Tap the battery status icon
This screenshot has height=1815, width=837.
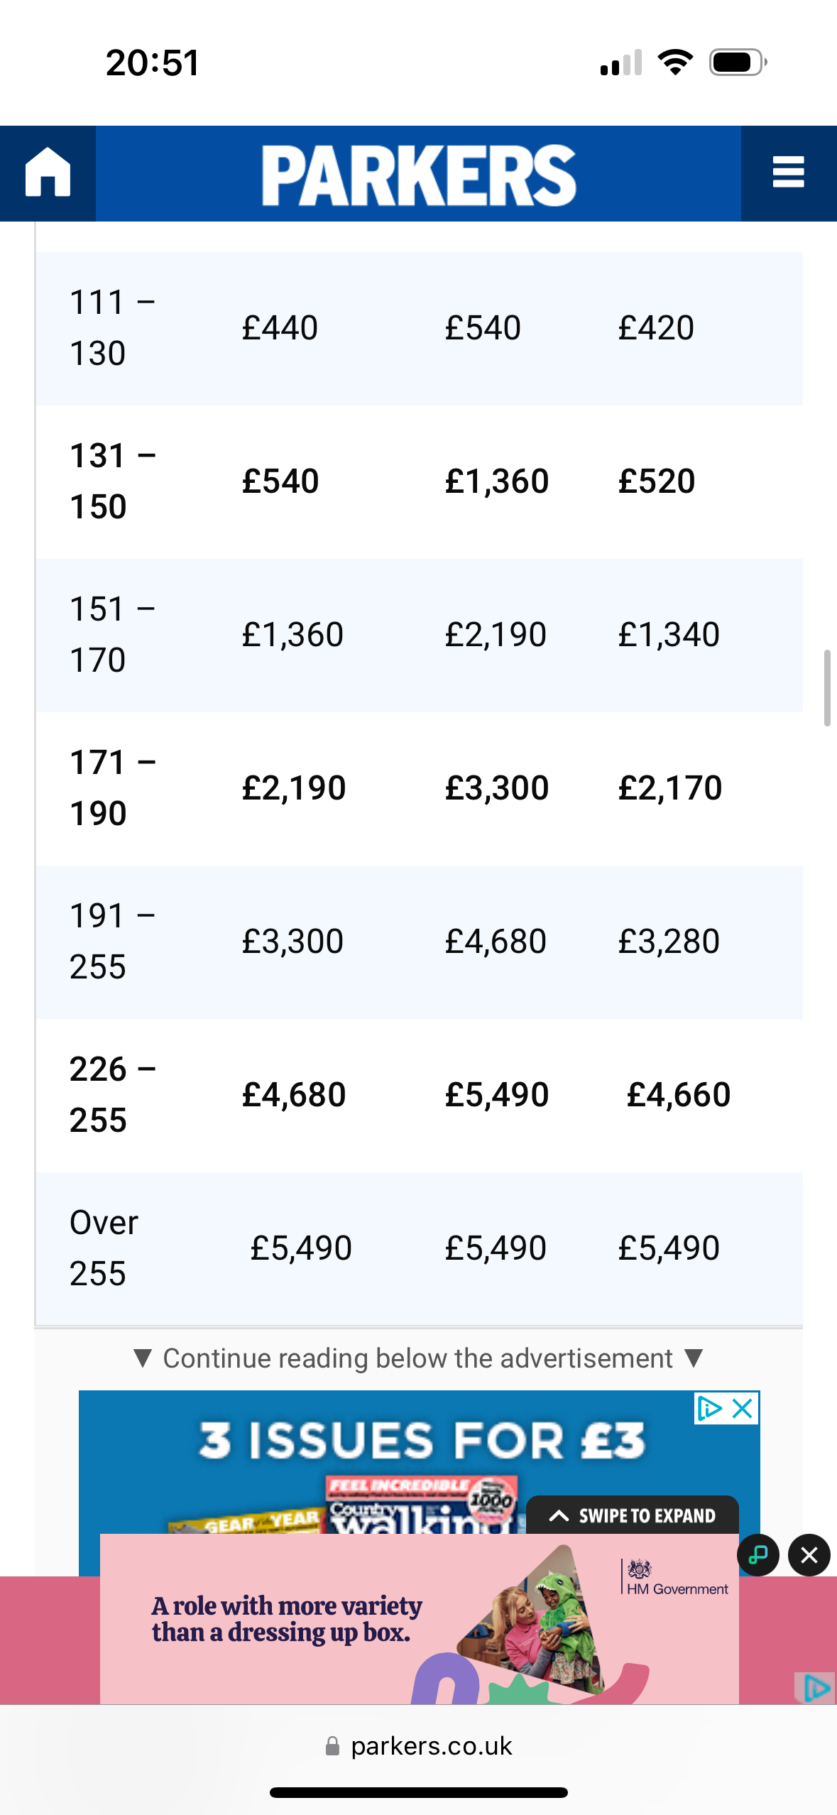(x=737, y=62)
